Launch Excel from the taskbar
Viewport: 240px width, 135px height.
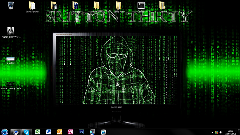(x=37, y=132)
